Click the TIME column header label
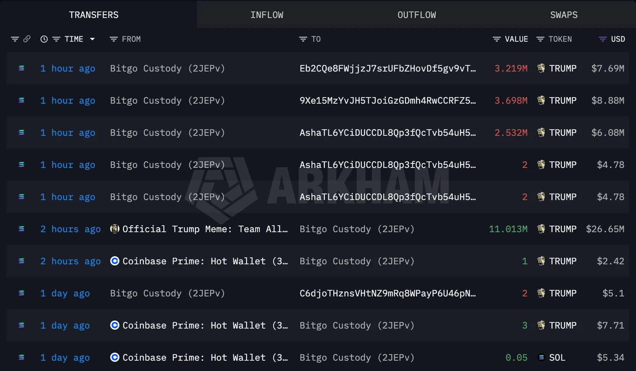The height and width of the screenshot is (371, 636). [74, 39]
